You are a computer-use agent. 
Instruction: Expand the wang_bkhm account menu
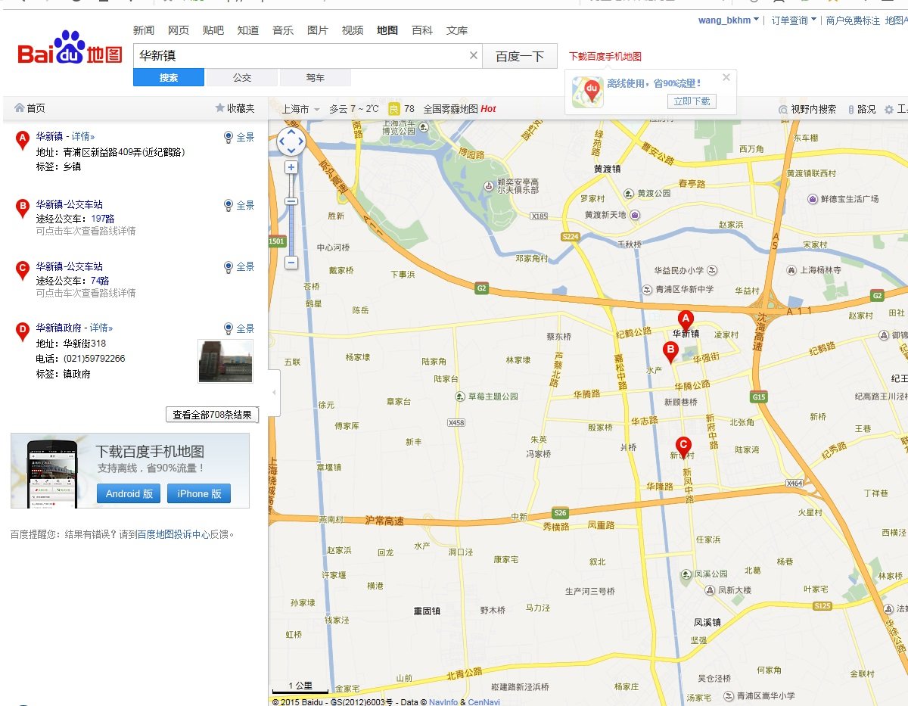pyautogui.click(x=728, y=20)
